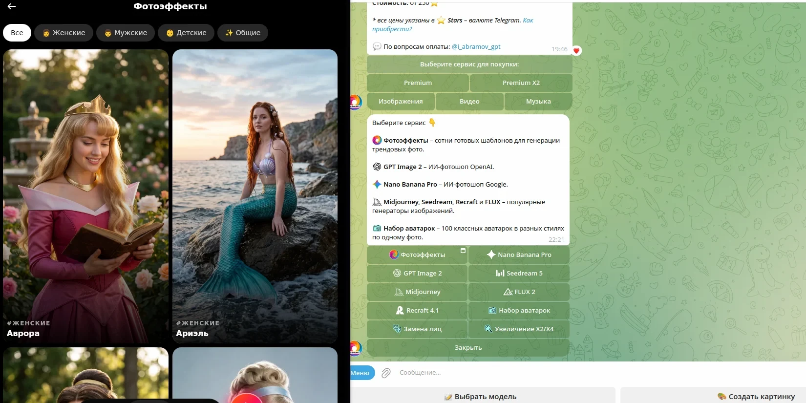806x403 pixels.
Task: Select Изображения service category
Action: [401, 101]
